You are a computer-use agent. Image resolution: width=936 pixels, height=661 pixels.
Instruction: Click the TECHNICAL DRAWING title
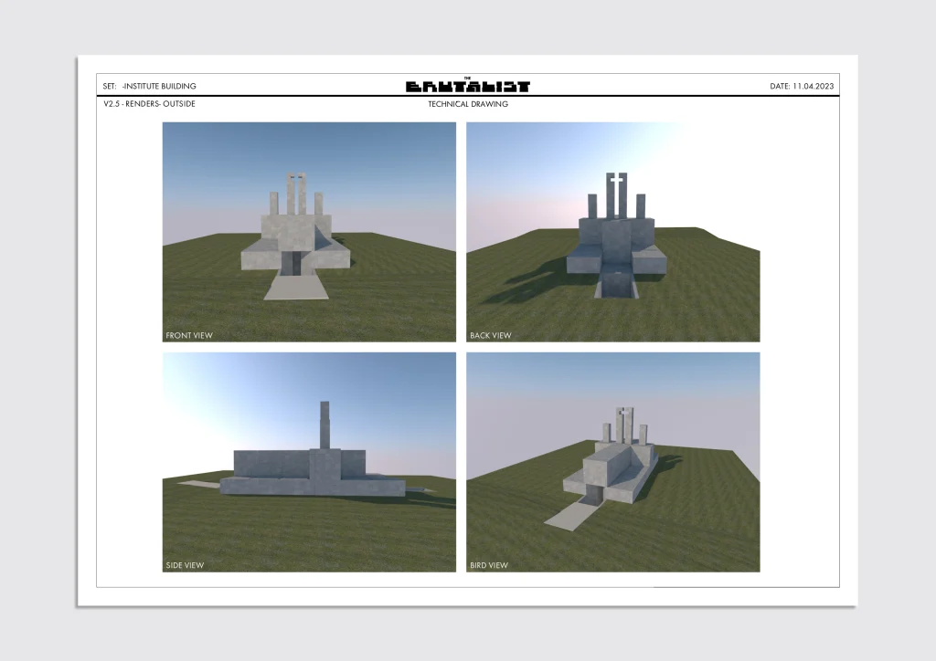point(467,104)
